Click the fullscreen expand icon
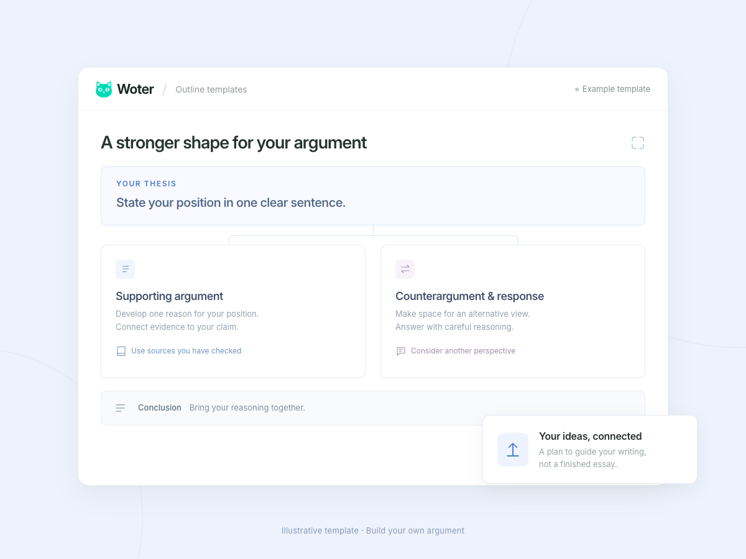746x559 pixels. click(638, 143)
